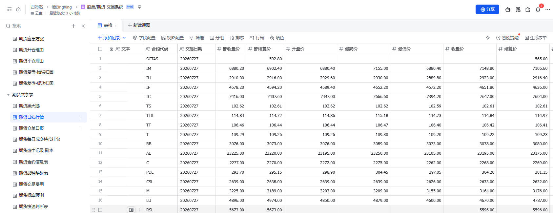This screenshot has width=553, height=213.
Task: Open the 排序 sort tool
Action: (x=237, y=38)
